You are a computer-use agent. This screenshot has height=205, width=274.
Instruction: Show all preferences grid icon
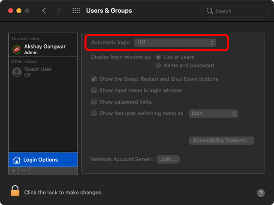click(76, 11)
